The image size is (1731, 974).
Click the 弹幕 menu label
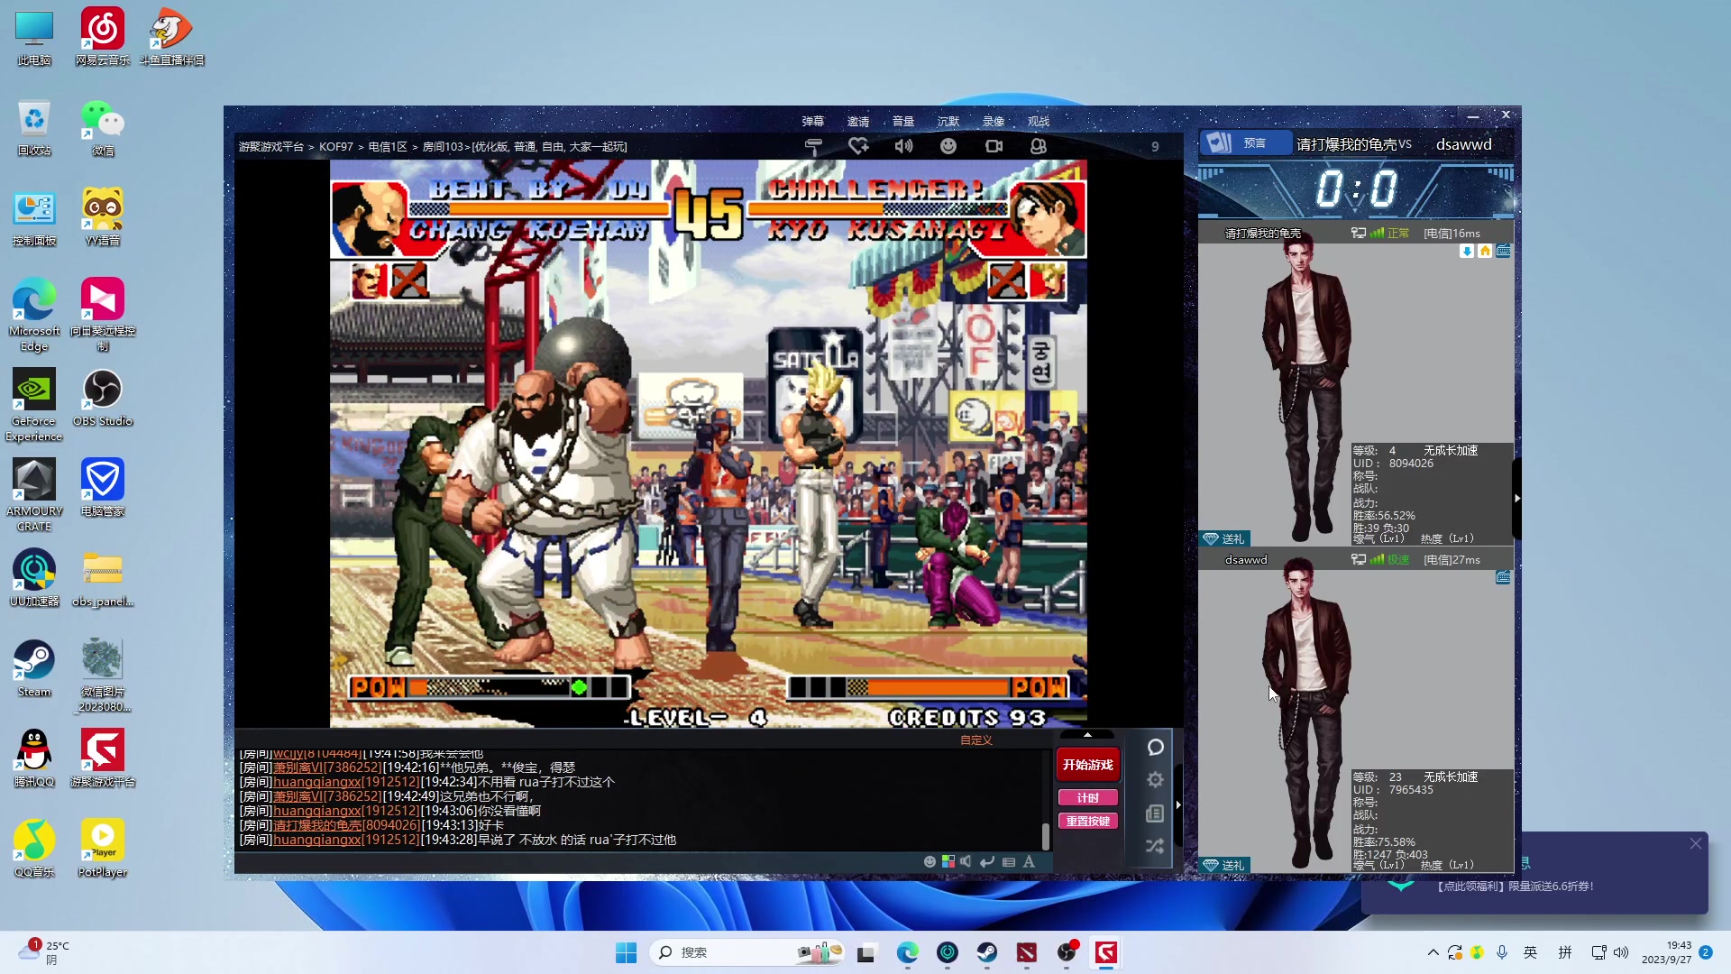tap(813, 122)
